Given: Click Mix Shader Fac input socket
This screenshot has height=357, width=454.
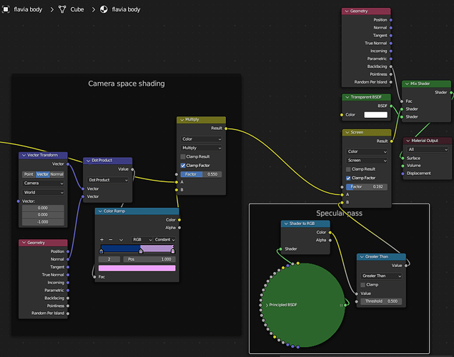Looking at the screenshot, I should pyautogui.click(x=402, y=101).
